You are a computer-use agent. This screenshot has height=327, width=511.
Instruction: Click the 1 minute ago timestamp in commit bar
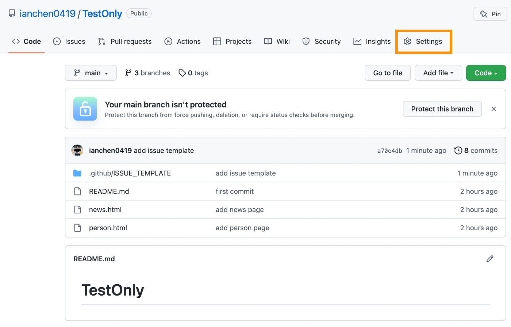click(x=426, y=151)
